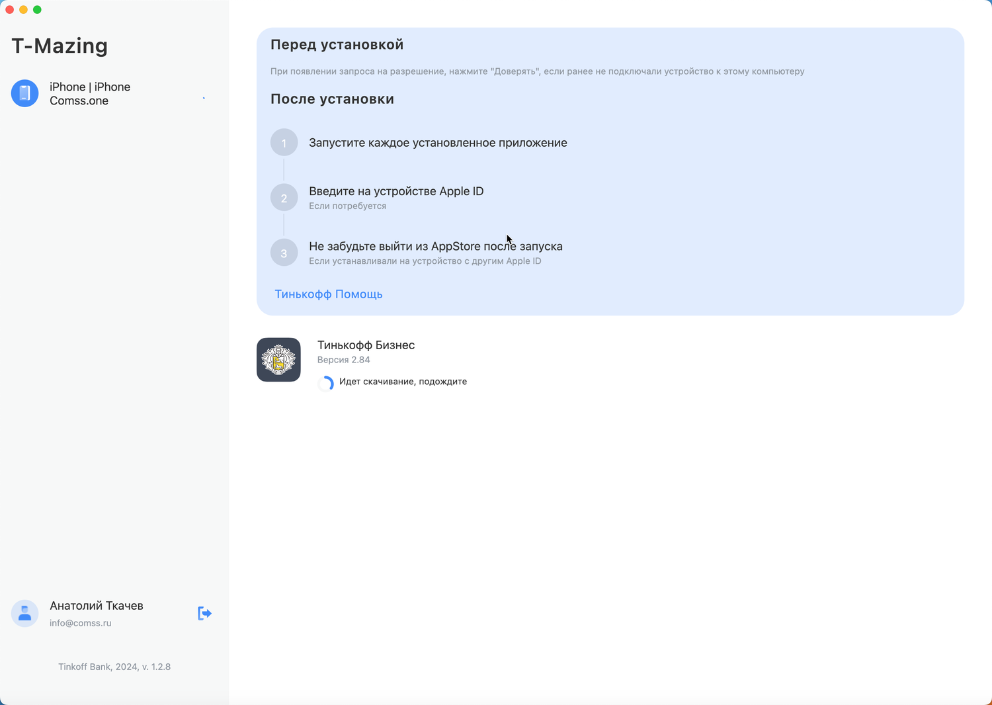Open the Тинькофф Помощь link
Screen dimensions: 992x705
[329, 294]
